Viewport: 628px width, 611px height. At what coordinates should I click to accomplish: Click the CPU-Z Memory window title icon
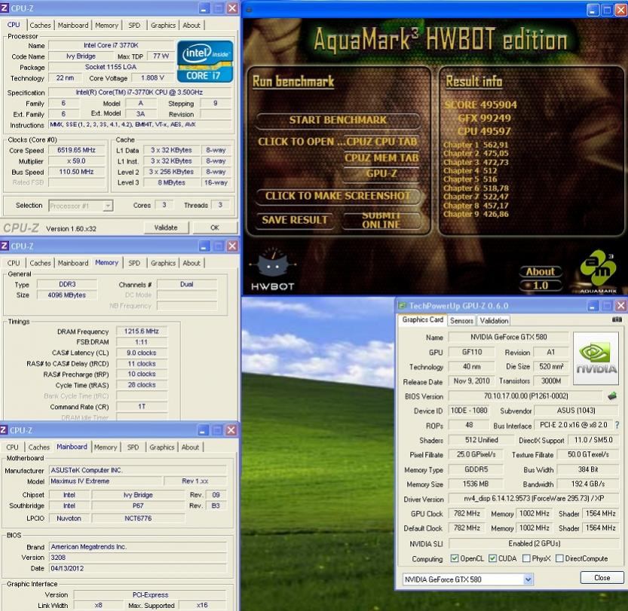[x=5, y=246]
